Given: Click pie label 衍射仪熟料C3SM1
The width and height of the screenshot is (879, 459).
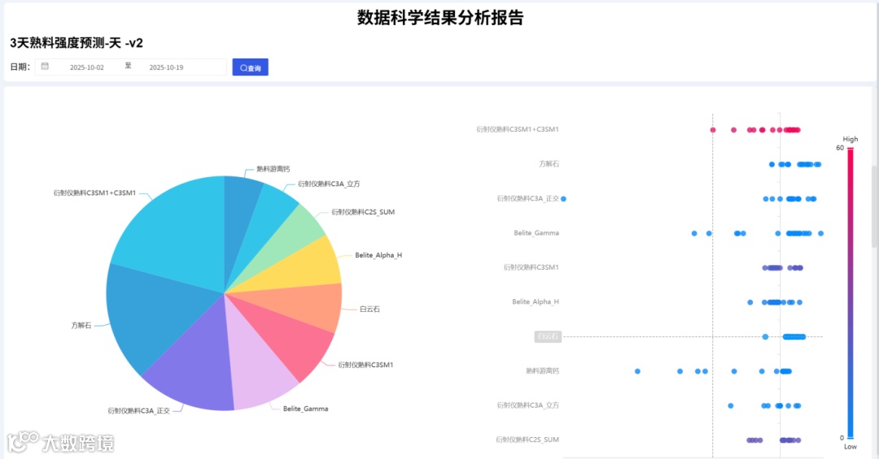Looking at the screenshot, I should pos(365,365).
